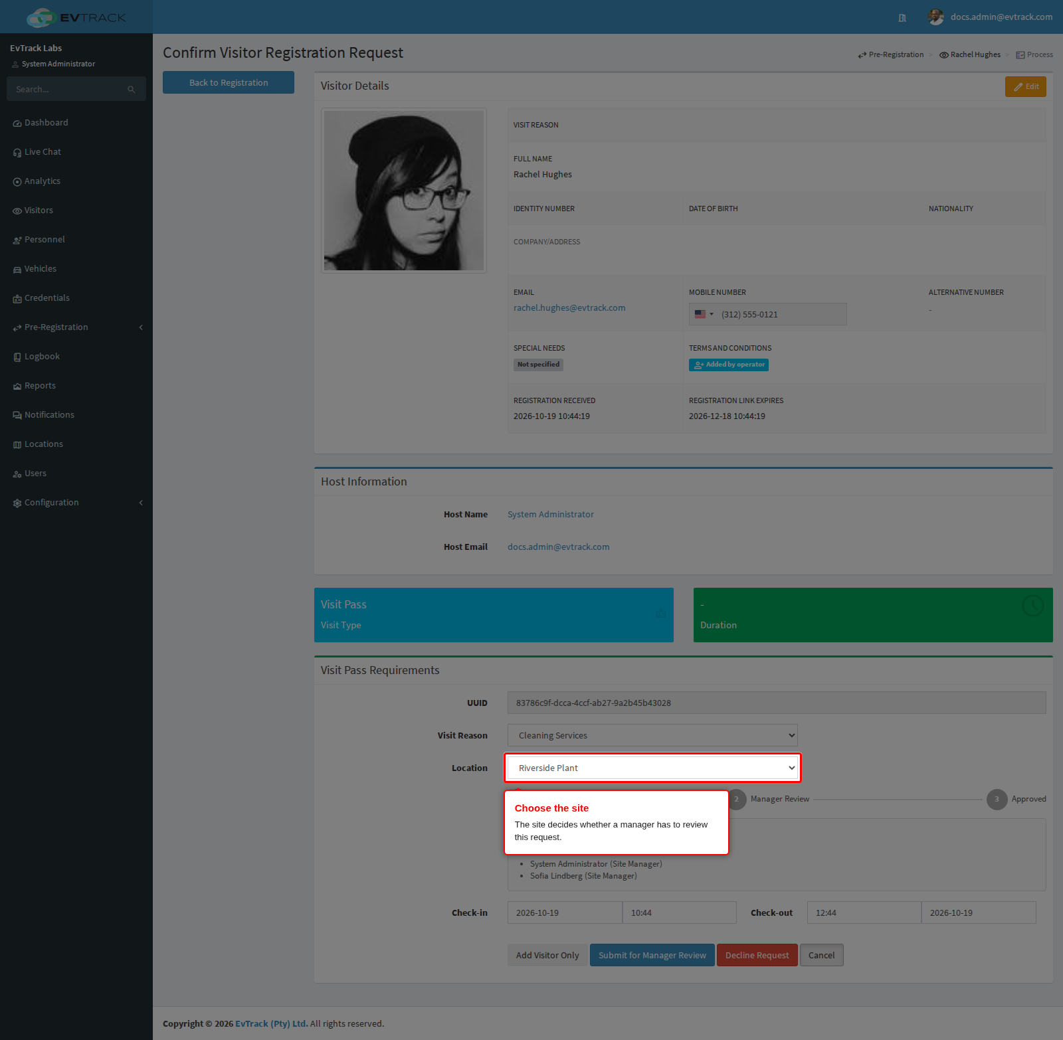Open the Visit Reason dropdown

pyautogui.click(x=652, y=735)
